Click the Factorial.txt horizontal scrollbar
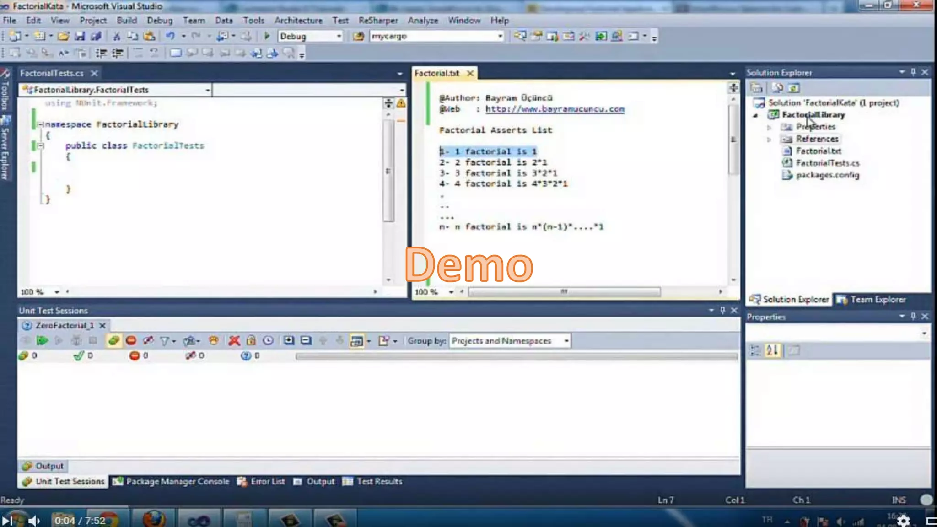937x527 pixels. (564, 292)
